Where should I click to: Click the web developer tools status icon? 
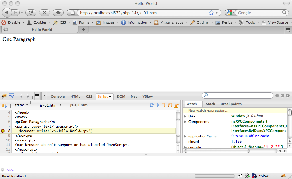[x=247, y=176]
